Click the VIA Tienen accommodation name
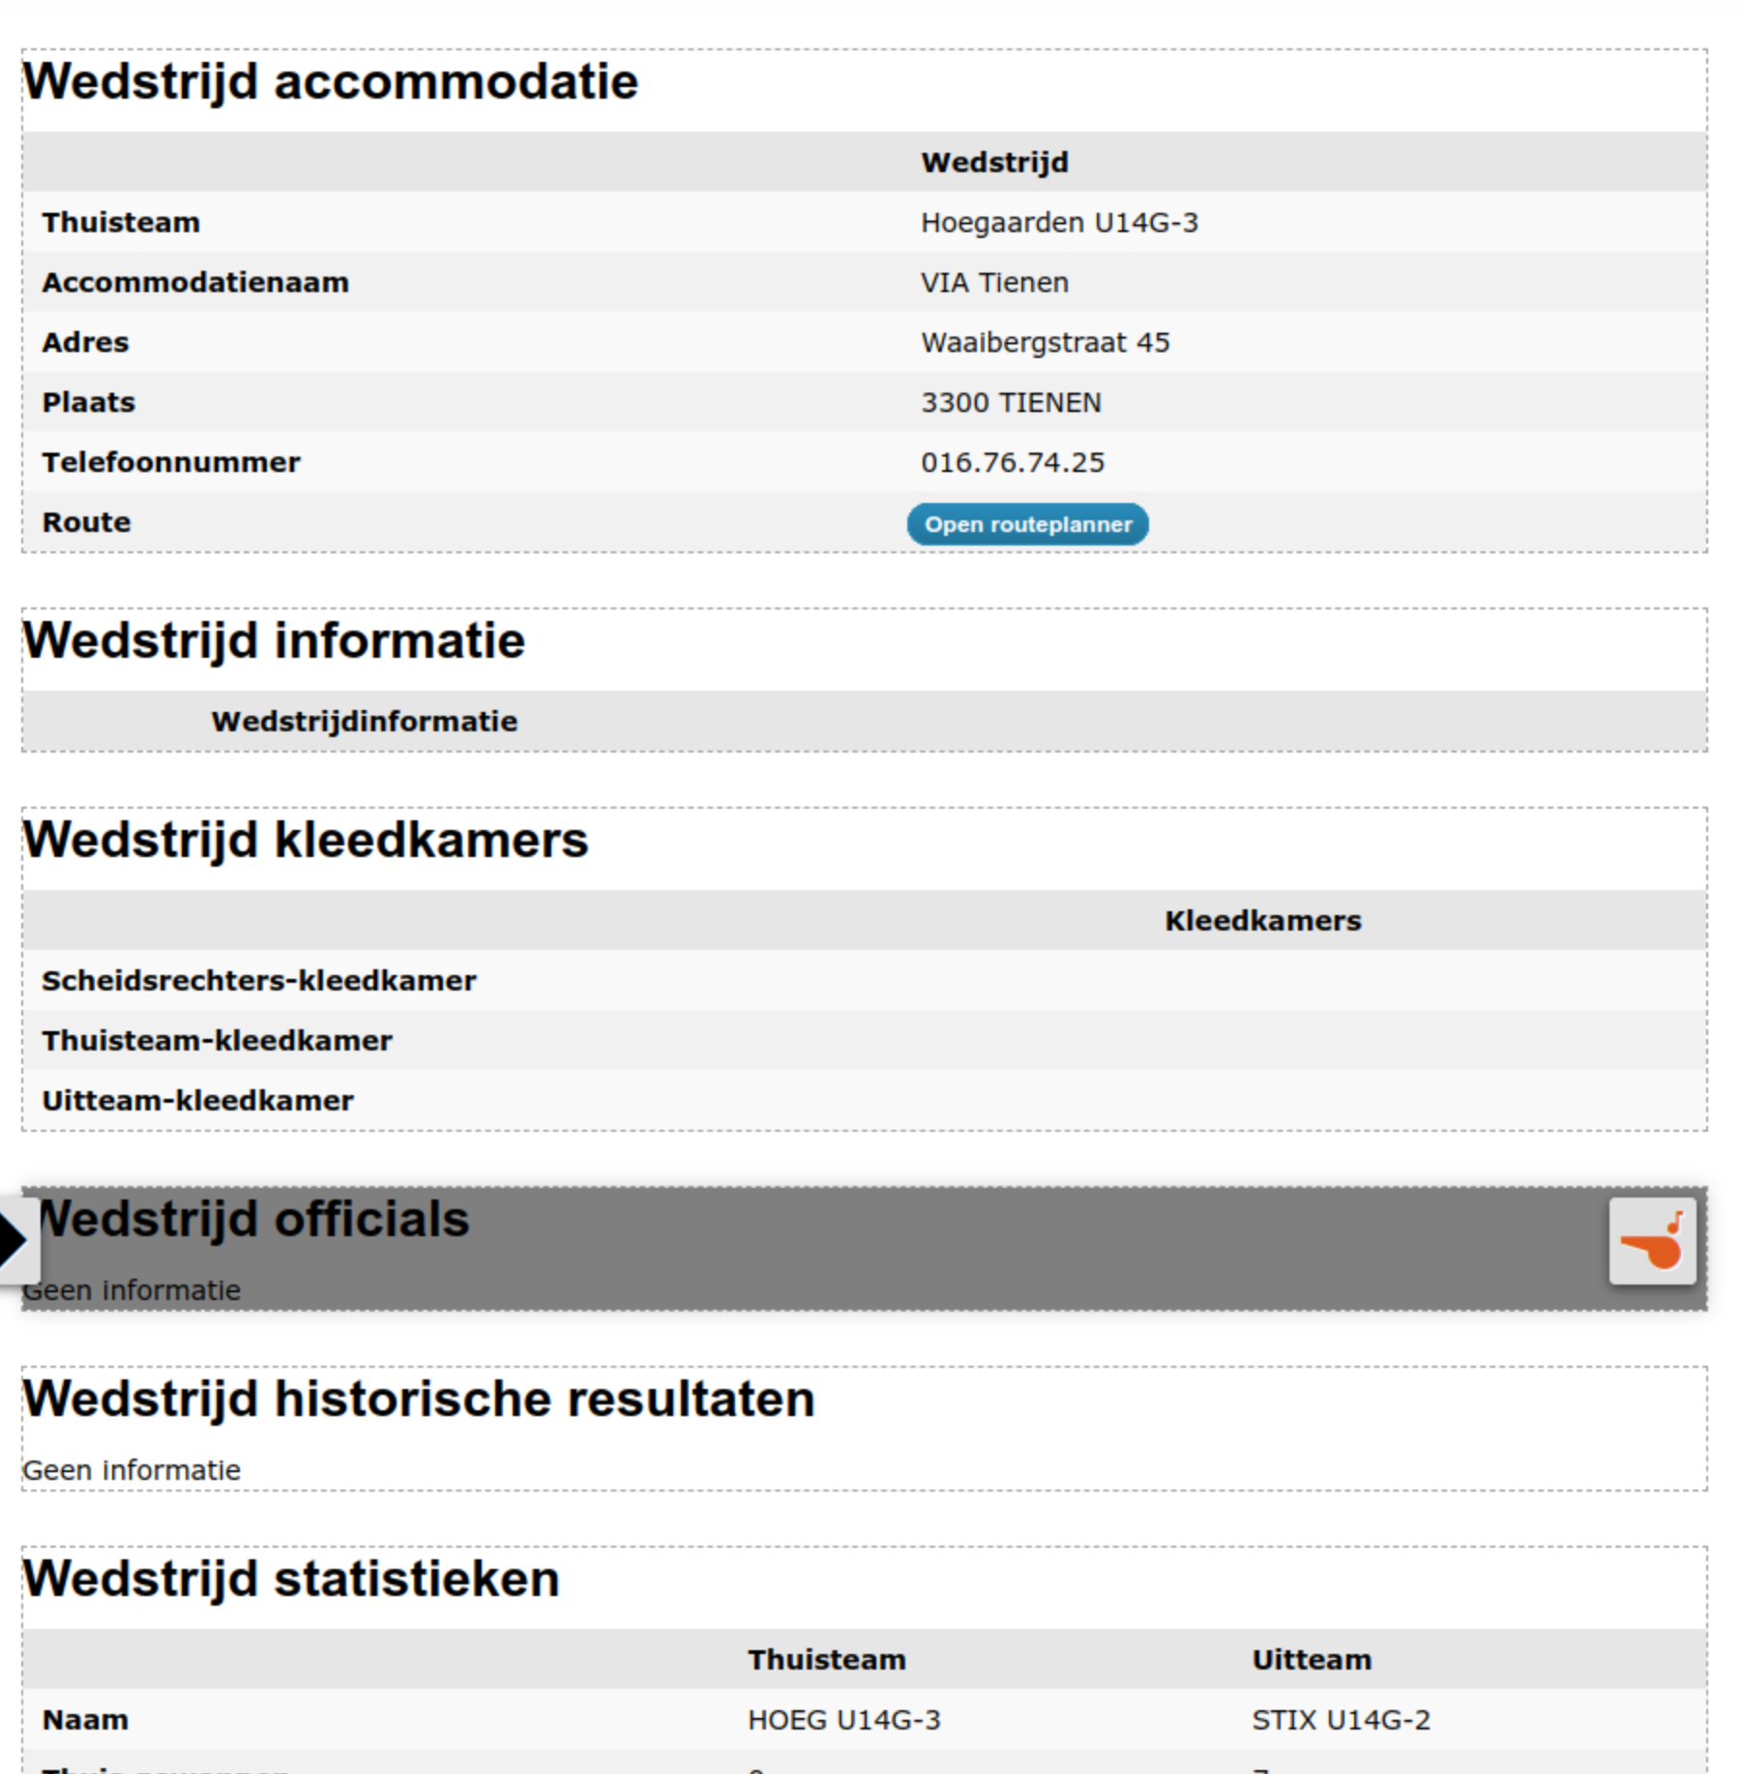The height and width of the screenshot is (1774, 1743). (994, 282)
